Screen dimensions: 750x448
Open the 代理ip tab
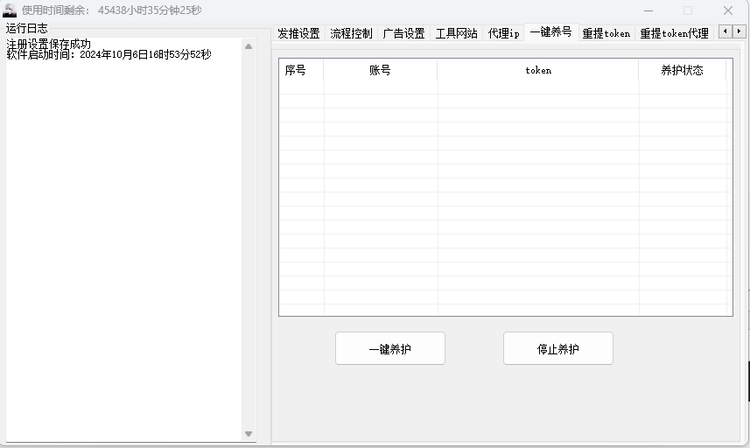pos(504,33)
